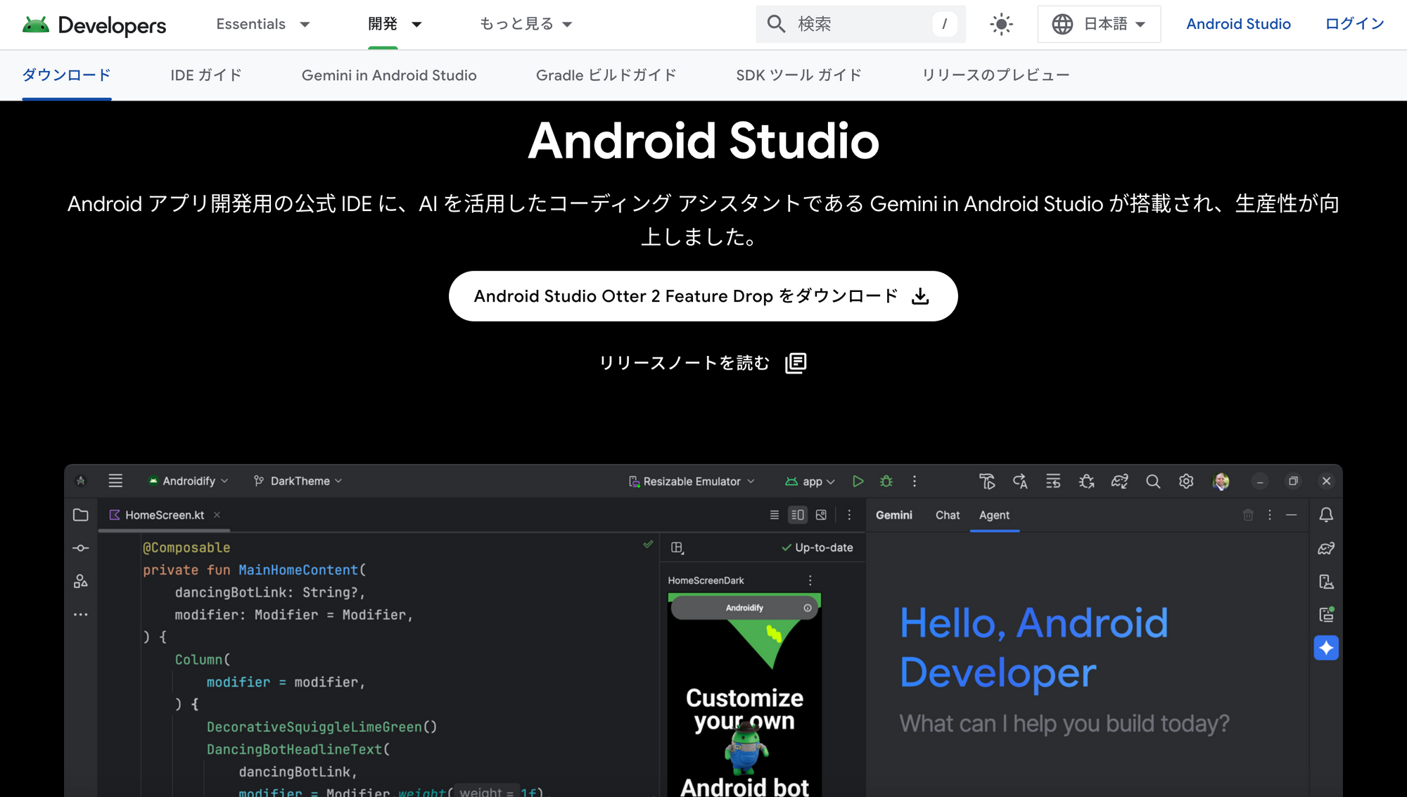Open the IDE Settings gear icon
The height and width of the screenshot is (797, 1407).
click(1185, 482)
